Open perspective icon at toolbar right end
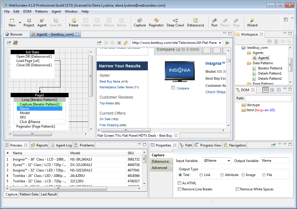Image resolution: width=297 pixels, height=209 pixels. coord(286,19)
